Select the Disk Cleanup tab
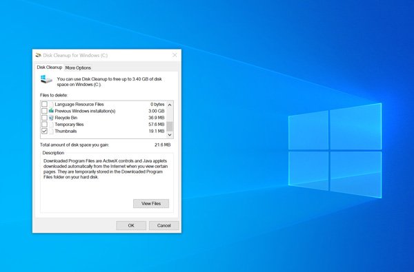The image size is (414, 272). pyautogui.click(x=50, y=67)
